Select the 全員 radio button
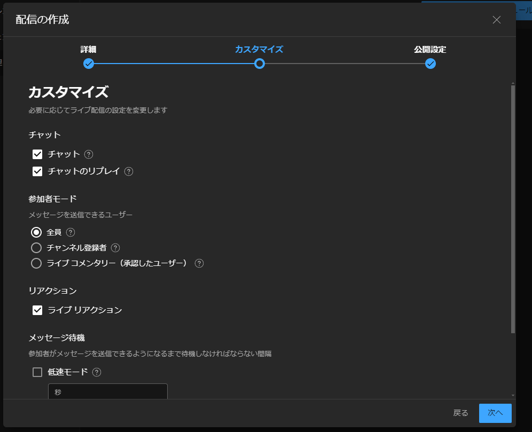 pyautogui.click(x=36, y=232)
